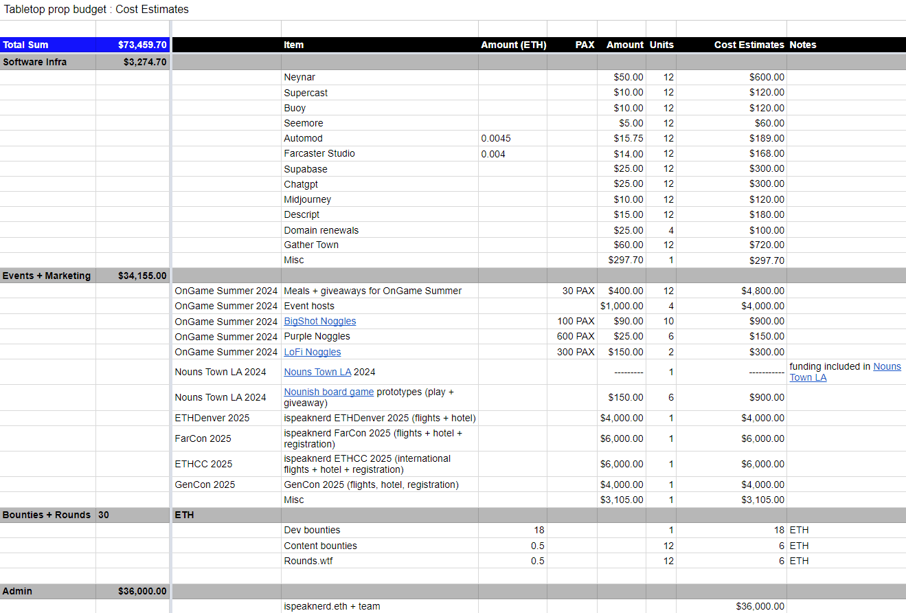Follow the Nounish board game link

tap(329, 392)
